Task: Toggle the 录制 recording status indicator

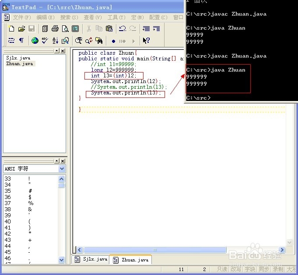Action: tap(278, 269)
